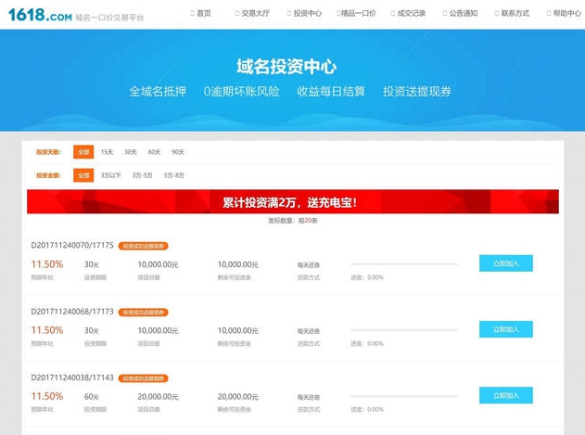The height and width of the screenshot is (435, 585).
Task: Open project title D201711240068/17173
Action: click(x=72, y=312)
